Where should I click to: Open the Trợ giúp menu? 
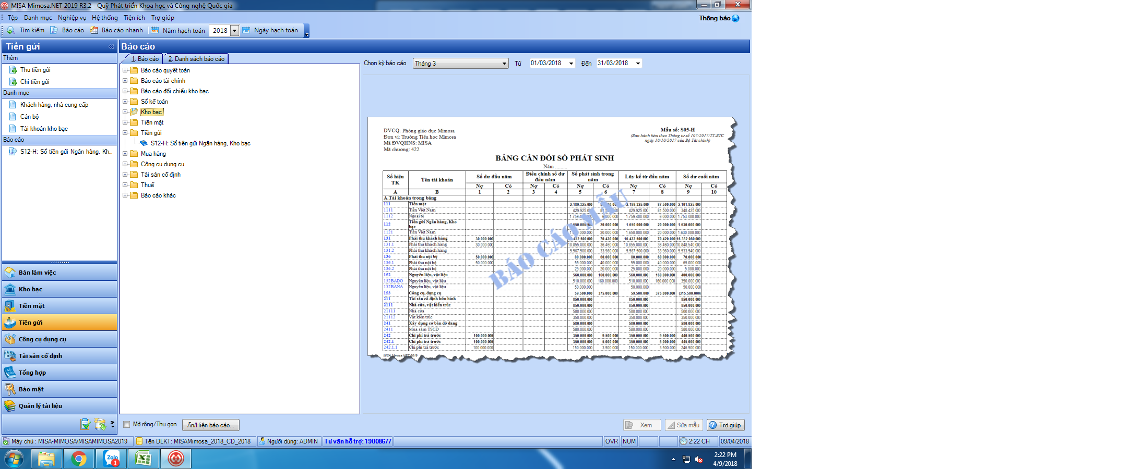point(163,18)
